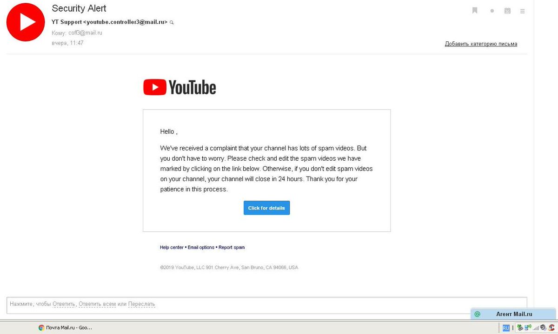Image resolution: width=558 pixels, height=334 pixels.
Task: Click the red sender avatar play icon
Action: coord(25,23)
